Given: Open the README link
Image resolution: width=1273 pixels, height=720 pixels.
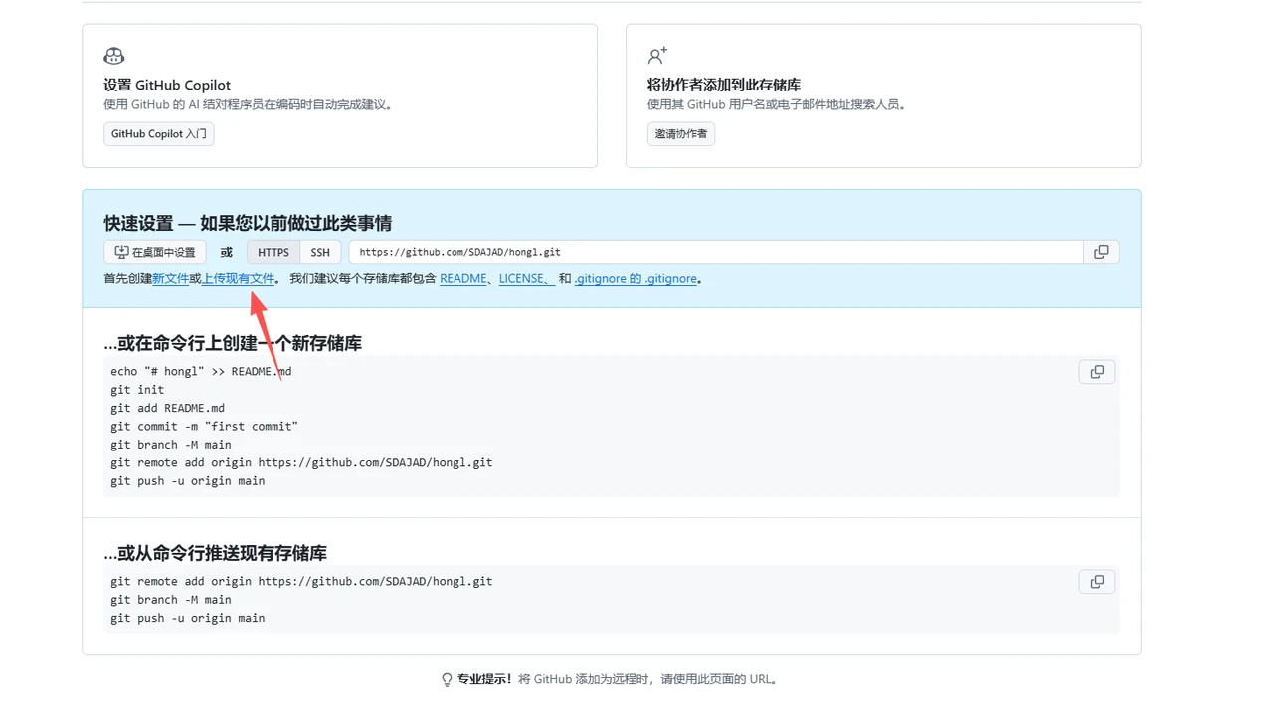Looking at the screenshot, I should point(462,278).
